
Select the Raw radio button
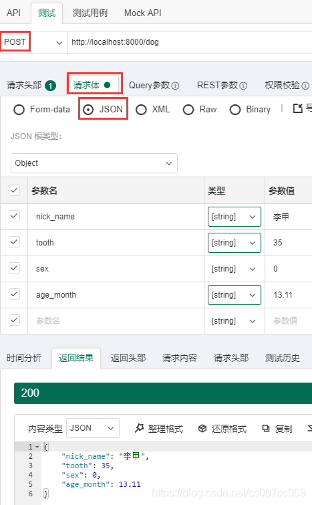pos(188,110)
